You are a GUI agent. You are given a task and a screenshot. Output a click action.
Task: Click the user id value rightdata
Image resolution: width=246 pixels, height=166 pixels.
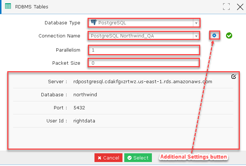84,121
